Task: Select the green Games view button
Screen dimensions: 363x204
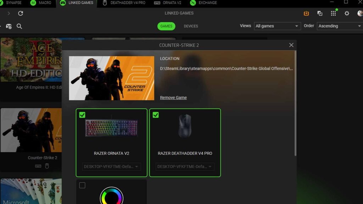Action: [x=166, y=26]
